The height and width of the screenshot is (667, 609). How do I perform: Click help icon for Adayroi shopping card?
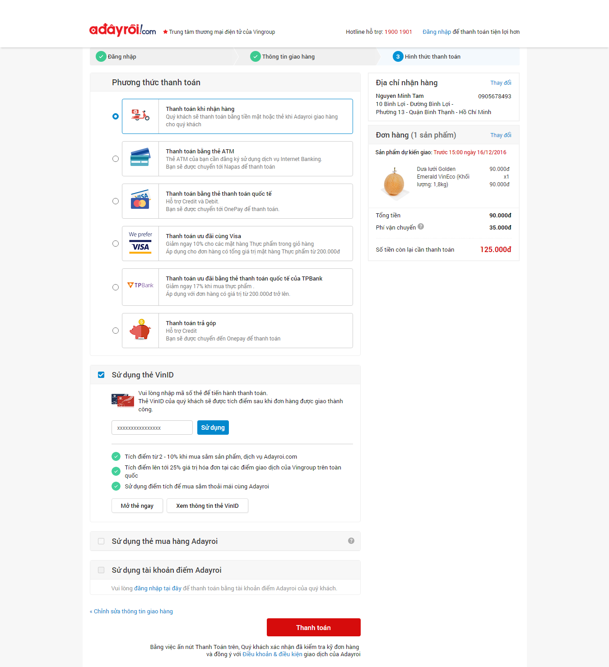(351, 541)
